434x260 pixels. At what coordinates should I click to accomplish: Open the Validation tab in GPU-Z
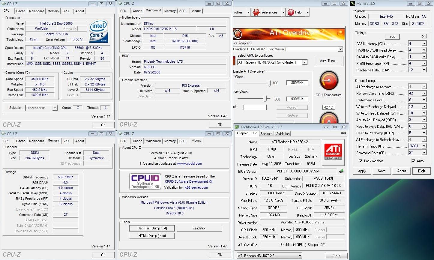[283, 134]
